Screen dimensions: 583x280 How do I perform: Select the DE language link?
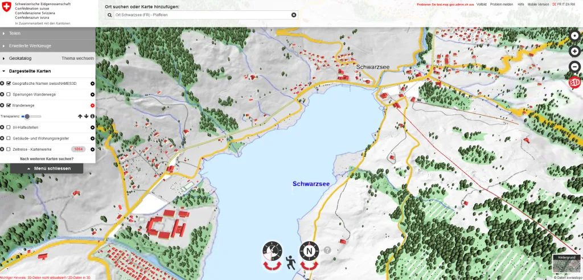[x=555, y=5]
